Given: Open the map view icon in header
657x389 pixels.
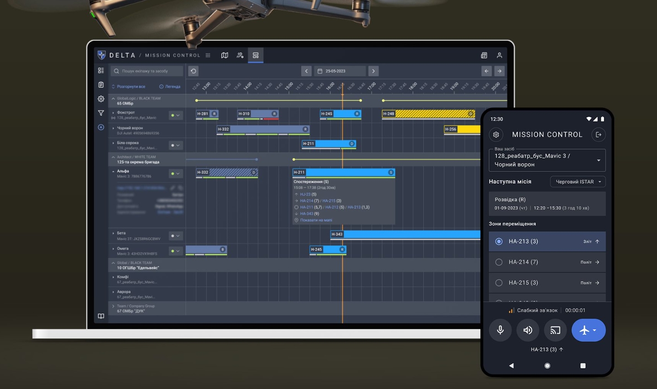Looking at the screenshot, I should pyautogui.click(x=225, y=55).
